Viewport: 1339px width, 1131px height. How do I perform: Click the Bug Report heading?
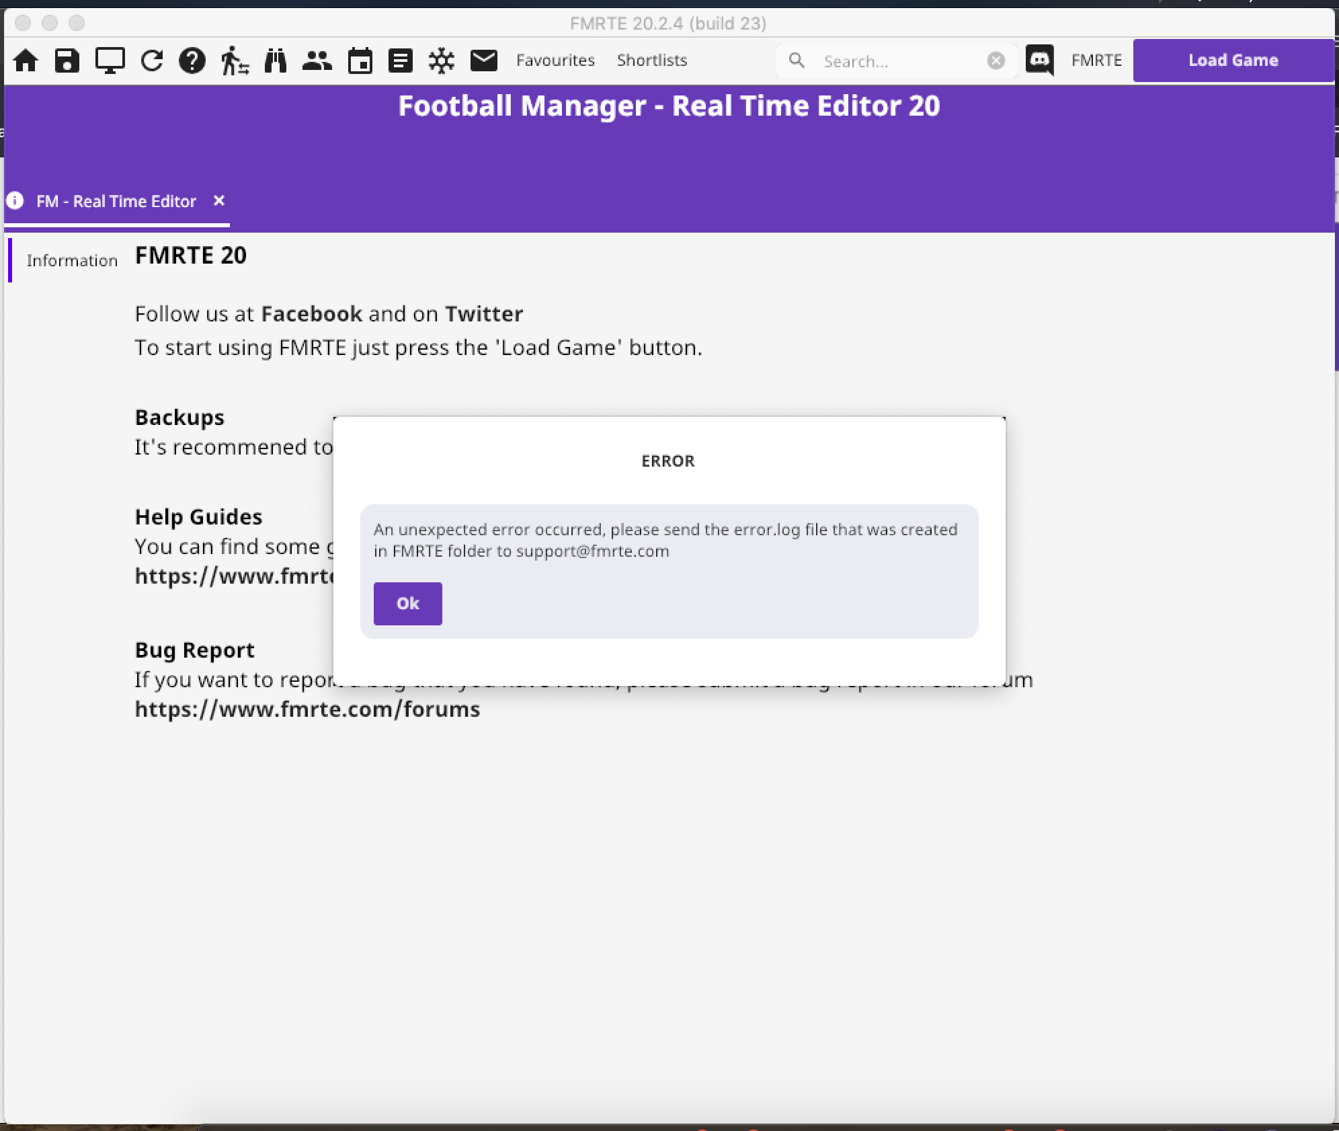tap(194, 650)
